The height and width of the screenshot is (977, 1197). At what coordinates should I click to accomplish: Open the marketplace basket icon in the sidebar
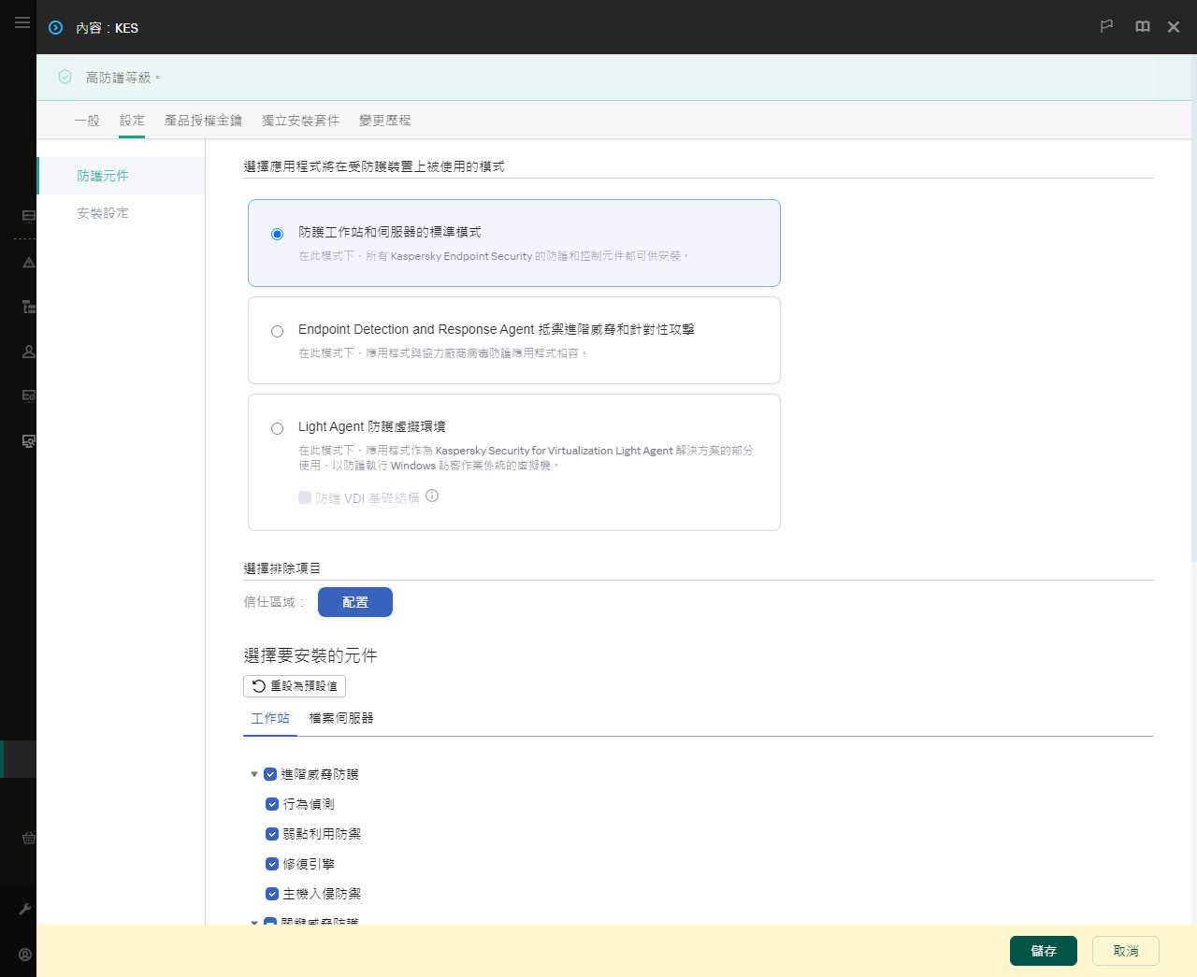coord(27,838)
